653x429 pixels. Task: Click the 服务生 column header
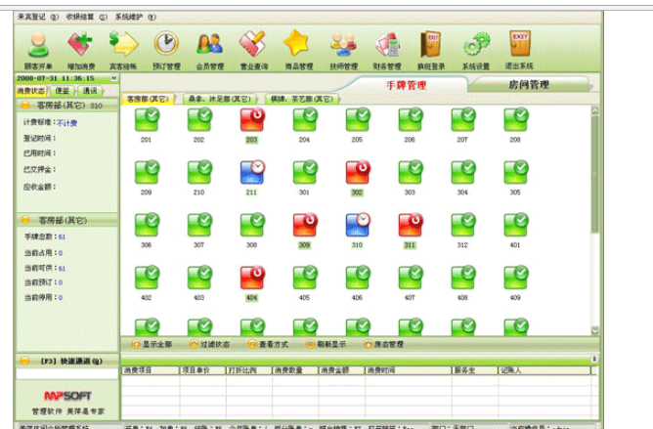click(x=475, y=370)
